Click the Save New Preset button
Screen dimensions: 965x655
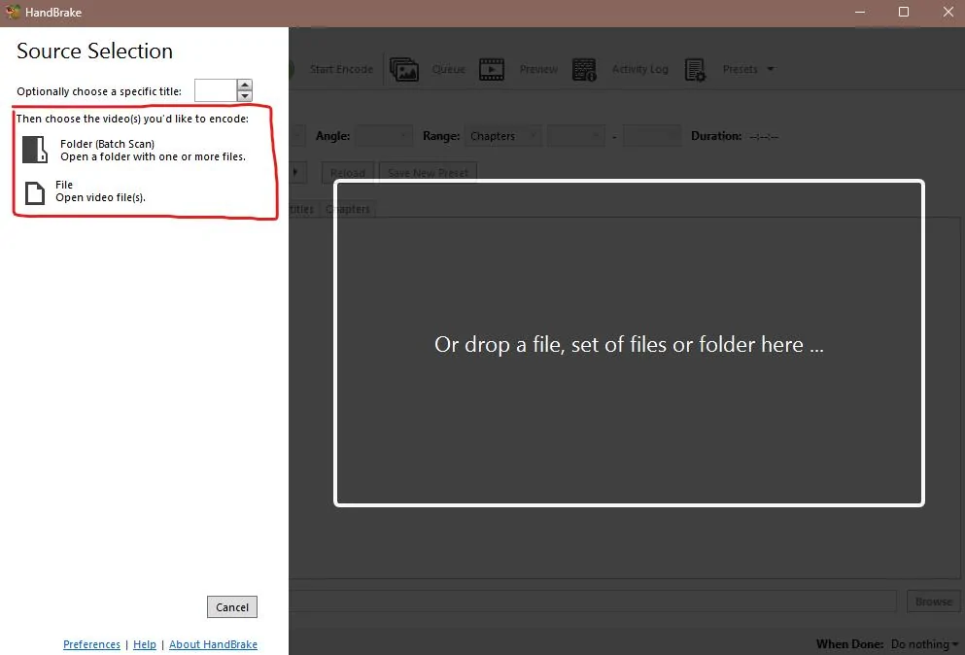(x=428, y=173)
